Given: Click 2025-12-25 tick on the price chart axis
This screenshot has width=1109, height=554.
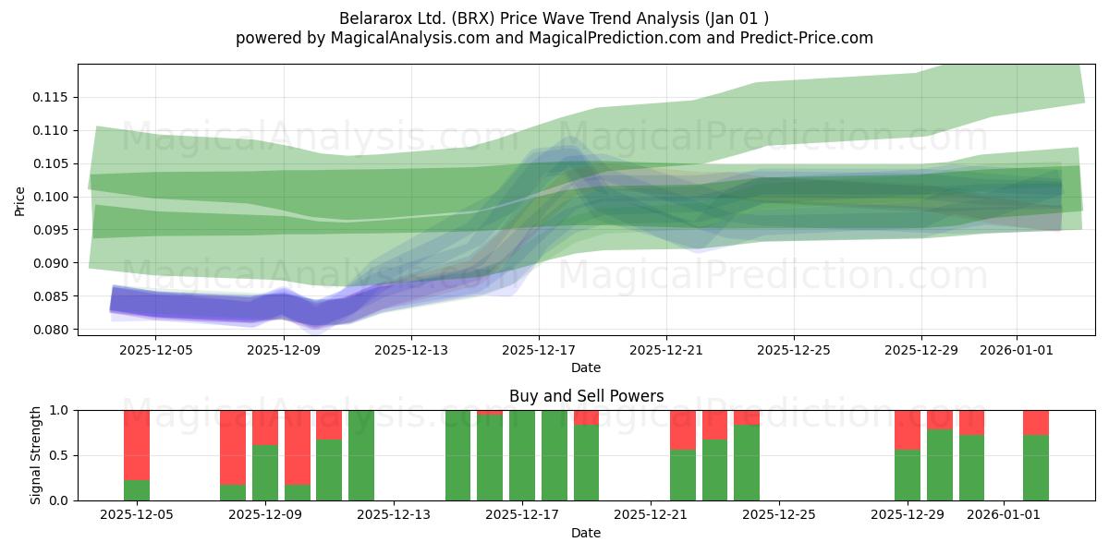Looking at the screenshot, I should click(794, 350).
